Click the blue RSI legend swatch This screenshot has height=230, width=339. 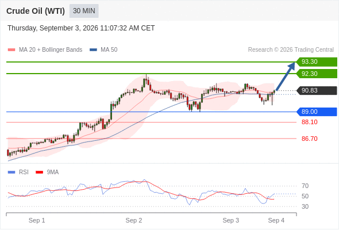coord(11,172)
